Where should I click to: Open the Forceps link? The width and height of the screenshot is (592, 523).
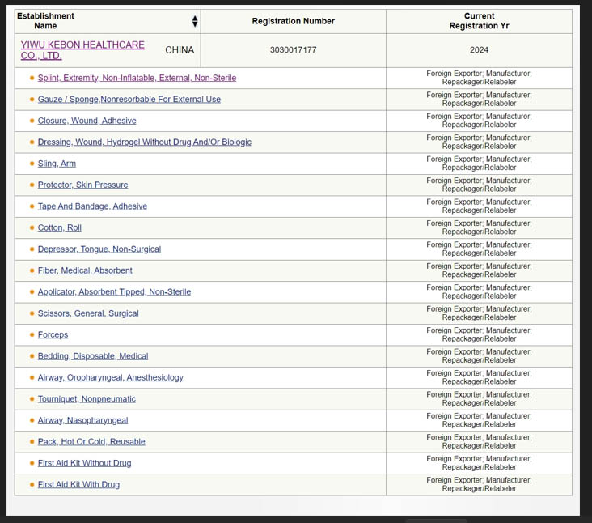(x=53, y=335)
